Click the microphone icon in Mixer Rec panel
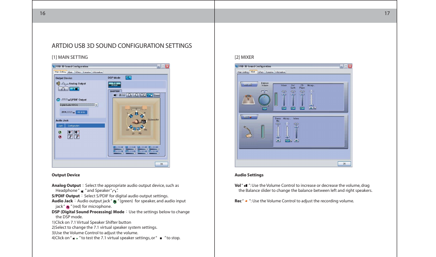This screenshot has width=436, height=257. point(248,132)
